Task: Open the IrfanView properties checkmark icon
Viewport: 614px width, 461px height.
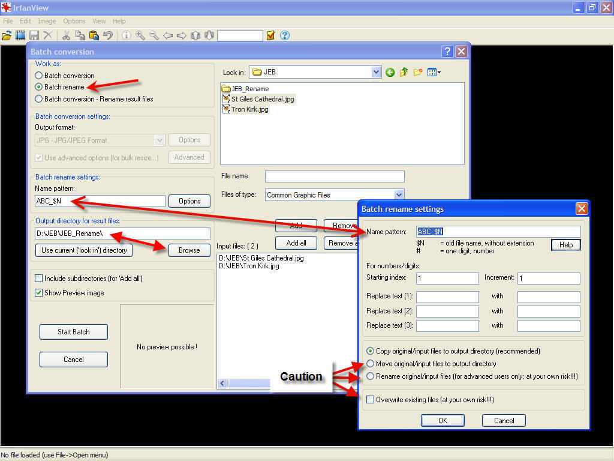Action: tap(271, 35)
